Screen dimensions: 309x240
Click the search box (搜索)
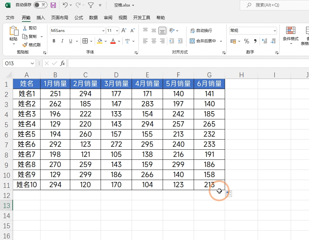point(274,5)
